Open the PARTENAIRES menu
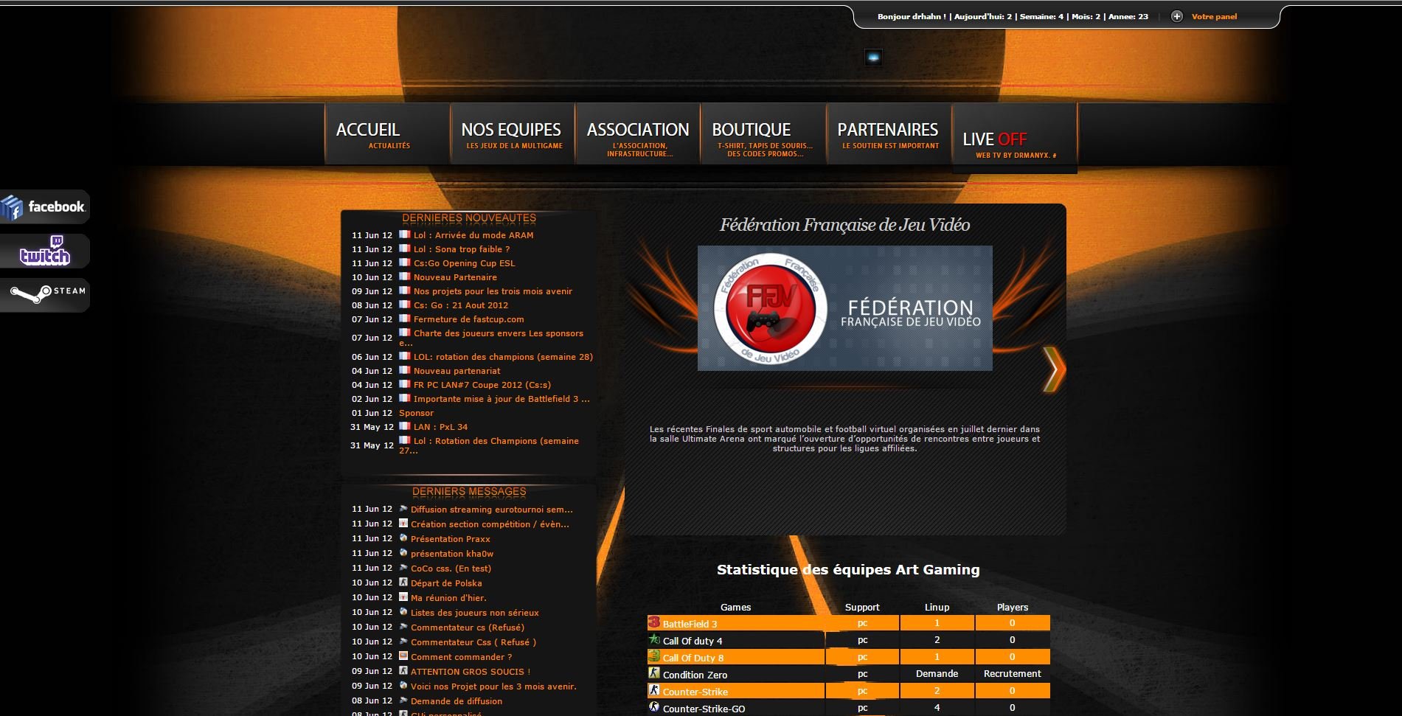1402x716 pixels. click(x=889, y=133)
